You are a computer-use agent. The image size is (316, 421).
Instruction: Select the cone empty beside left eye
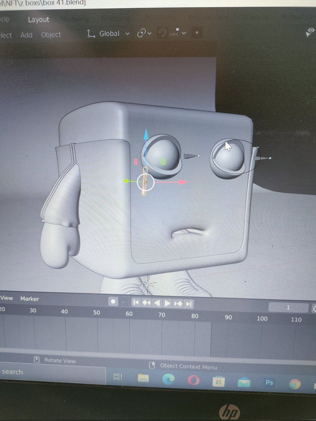pyautogui.click(x=191, y=156)
